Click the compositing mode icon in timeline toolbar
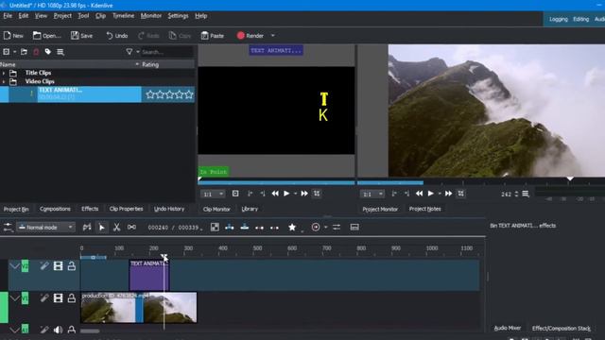 [x=215, y=227]
